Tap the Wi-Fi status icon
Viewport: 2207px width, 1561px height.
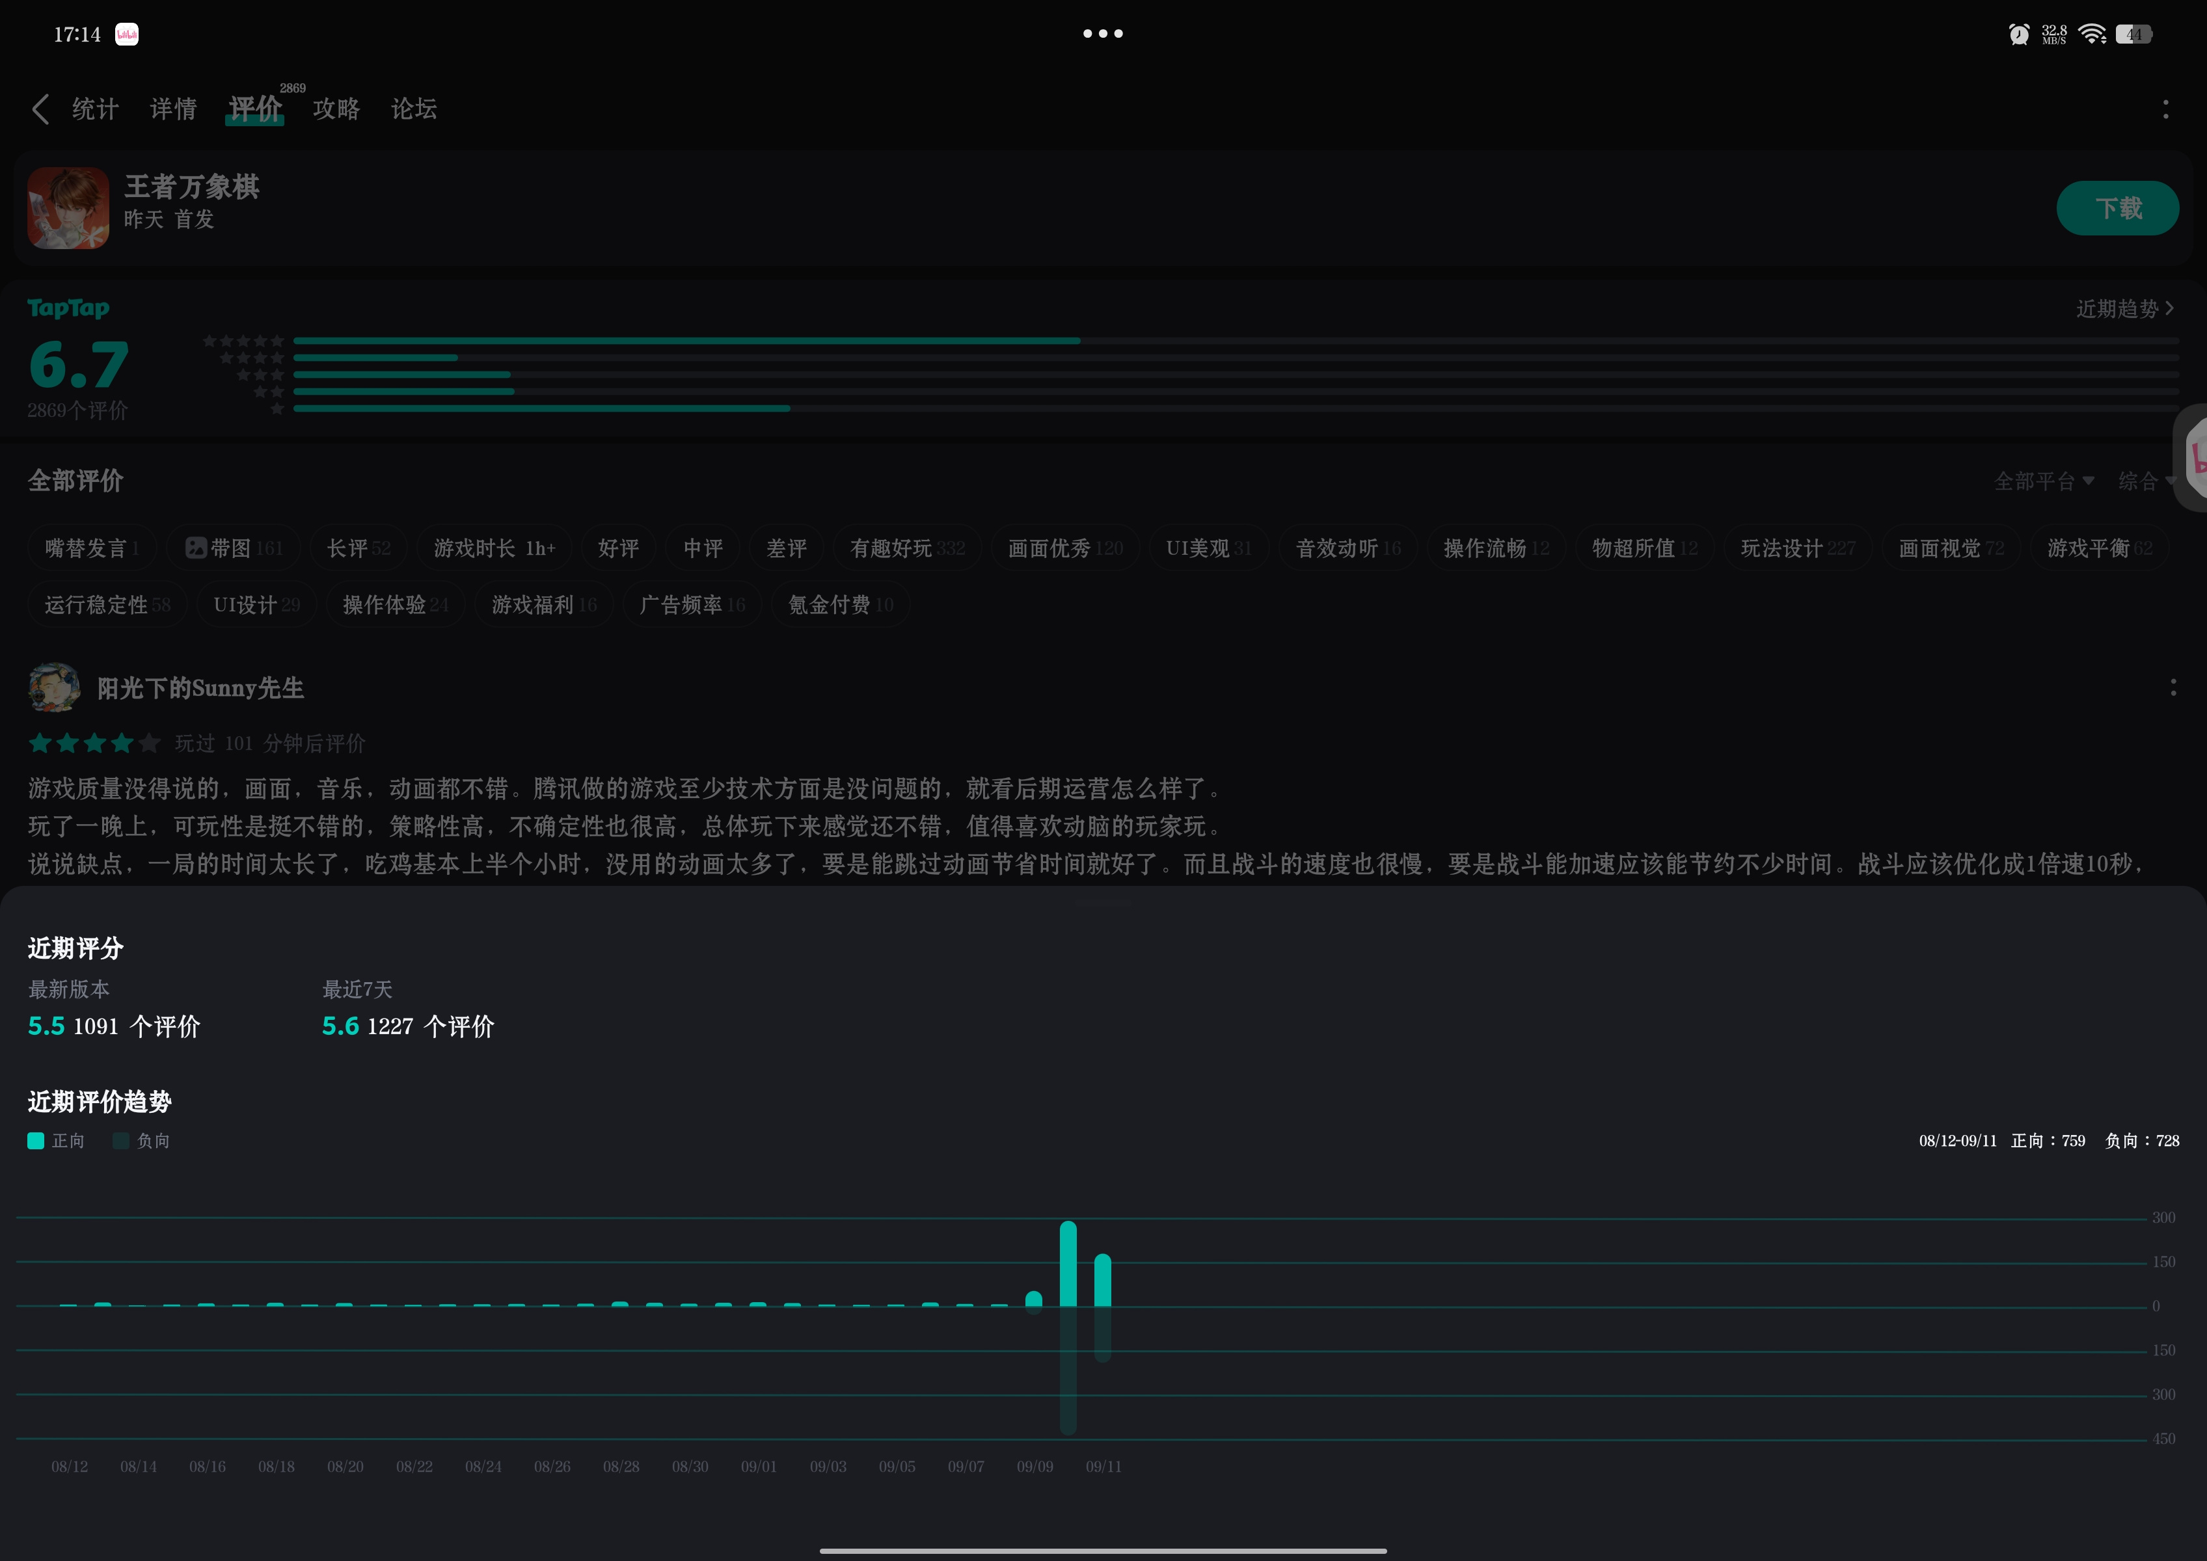point(2092,34)
